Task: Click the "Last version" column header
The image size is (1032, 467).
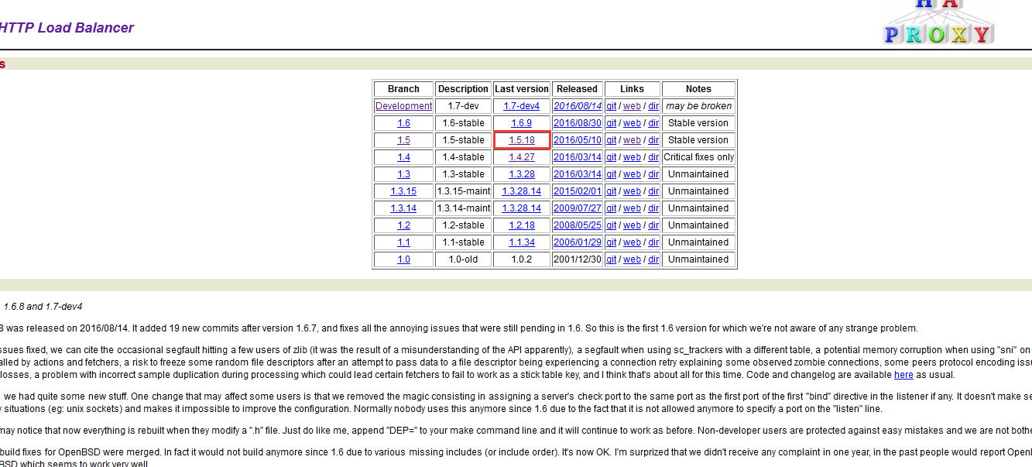Action: pyautogui.click(x=522, y=89)
